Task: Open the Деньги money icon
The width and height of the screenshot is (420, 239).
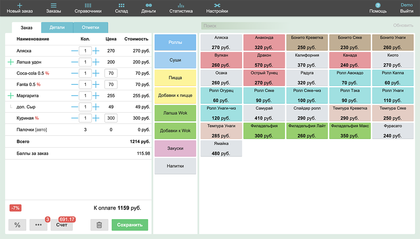Action: tap(149, 6)
